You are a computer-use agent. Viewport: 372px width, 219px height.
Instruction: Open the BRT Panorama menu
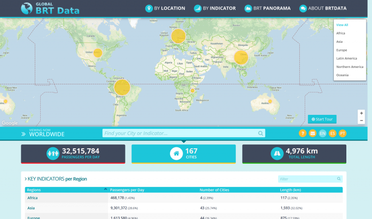269,8
